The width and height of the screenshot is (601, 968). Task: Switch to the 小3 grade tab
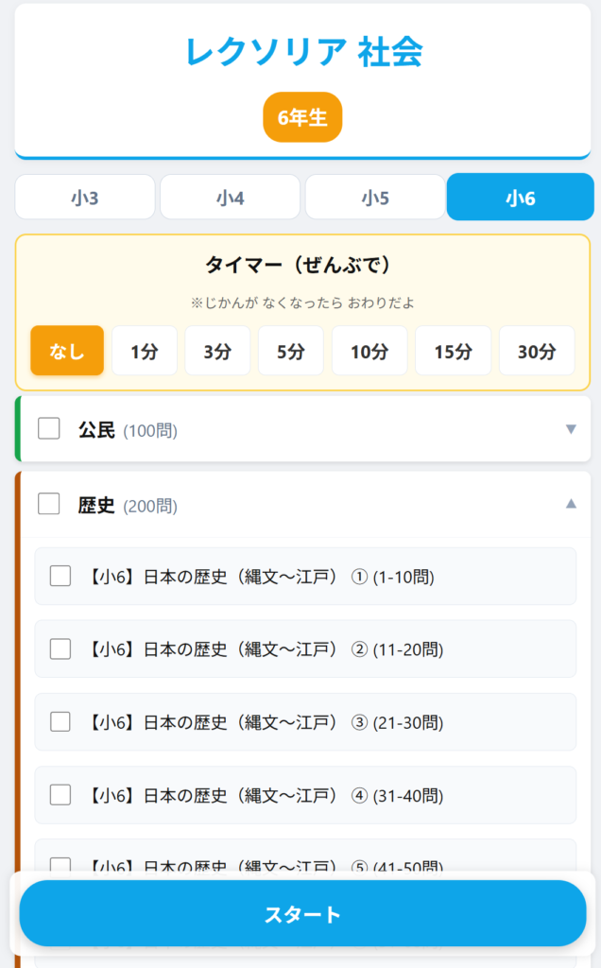click(x=85, y=198)
